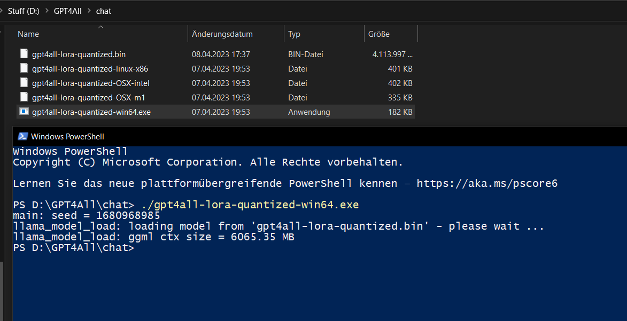Sort files by the Typ column
The image size is (627, 321).
pos(294,34)
